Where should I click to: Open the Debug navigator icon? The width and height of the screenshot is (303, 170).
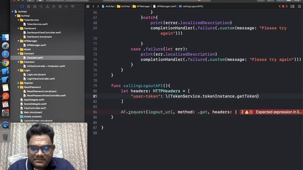pos(60,6)
